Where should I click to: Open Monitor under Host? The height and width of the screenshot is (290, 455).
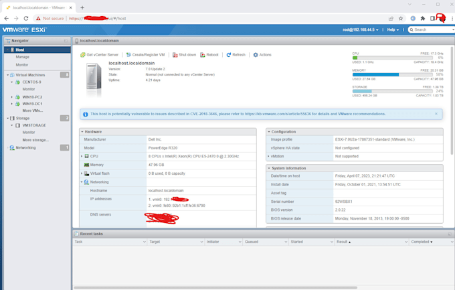coord(22,65)
